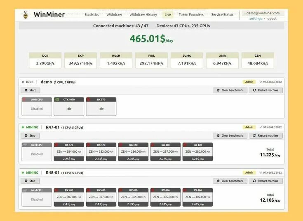Image resolution: width=303 pixels, height=221 pixels.
Task: Select the GTX 1050 Idle device card
Action: click(69, 107)
